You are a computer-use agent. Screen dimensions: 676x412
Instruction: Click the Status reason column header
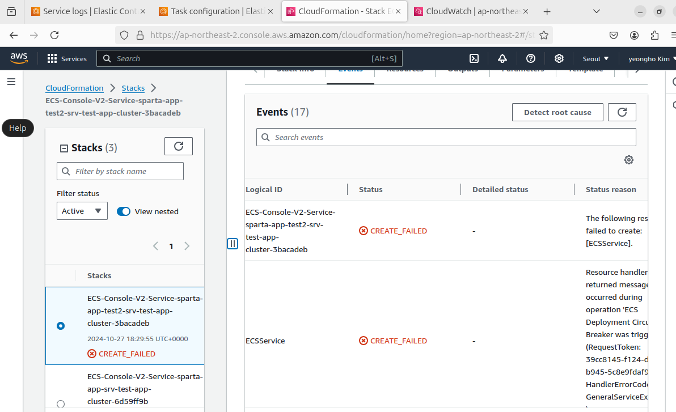[x=610, y=189]
